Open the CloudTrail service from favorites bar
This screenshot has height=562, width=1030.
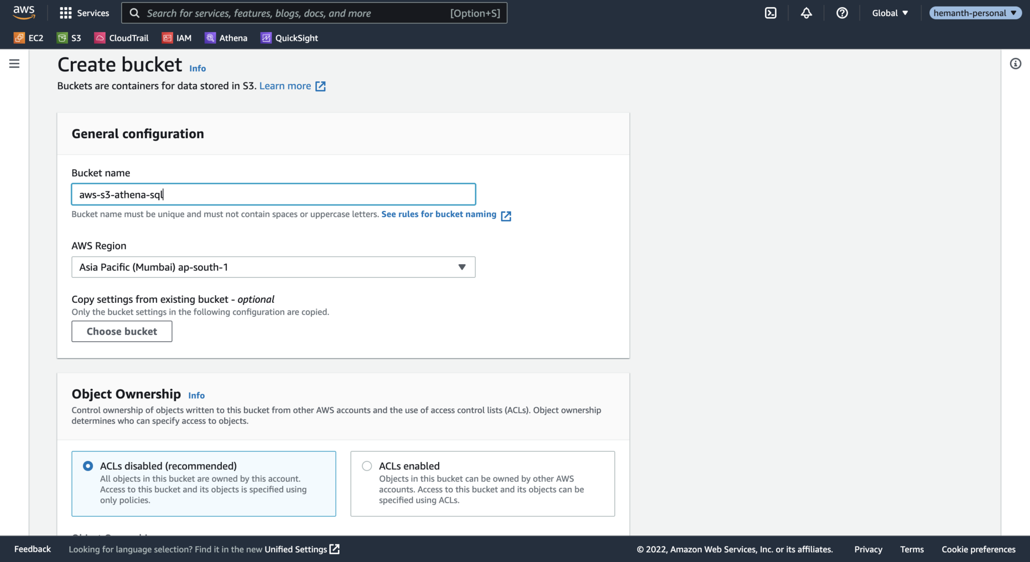(121, 38)
